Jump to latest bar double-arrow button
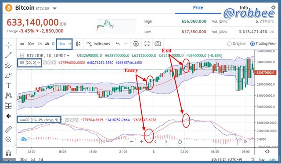Image resolution: width=281 pixels, height=164 pixels. 245,142
